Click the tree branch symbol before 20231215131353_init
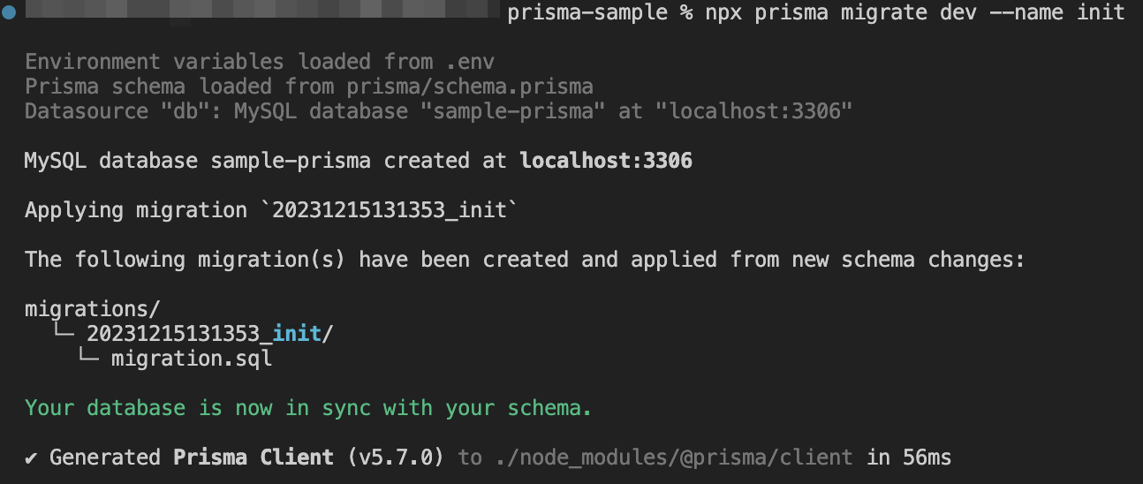This screenshot has width=1143, height=484. [64, 334]
